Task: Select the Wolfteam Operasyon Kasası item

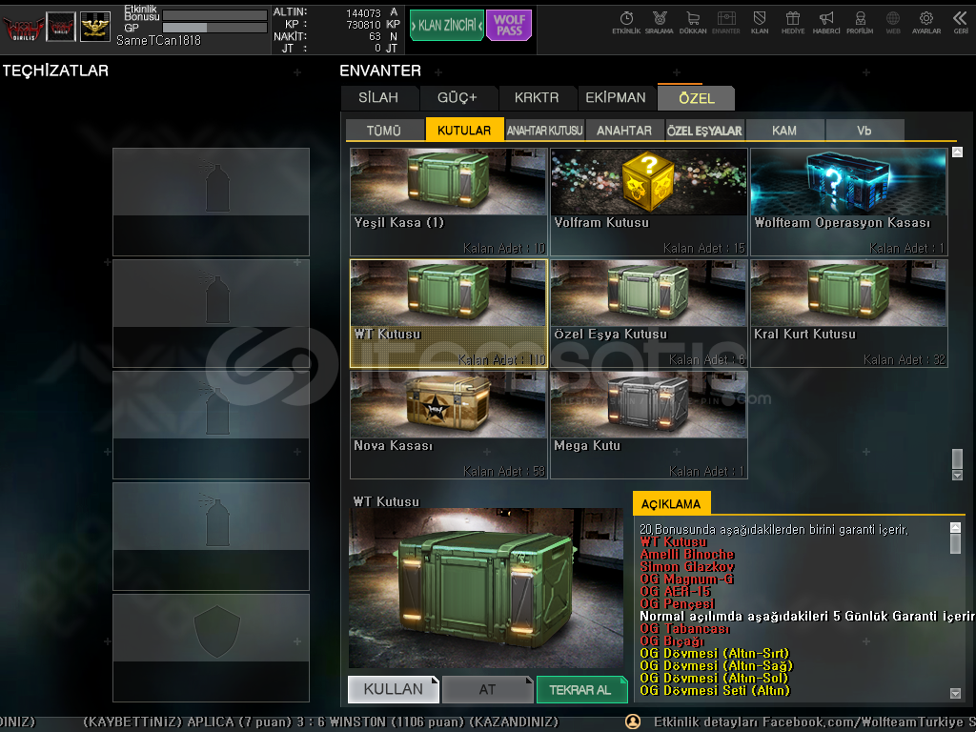Action: (849, 202)
